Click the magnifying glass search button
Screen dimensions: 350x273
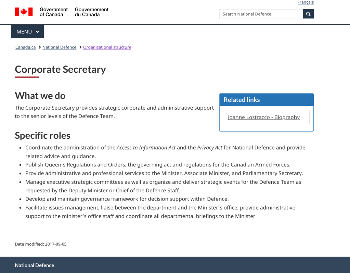coord(308,14)
